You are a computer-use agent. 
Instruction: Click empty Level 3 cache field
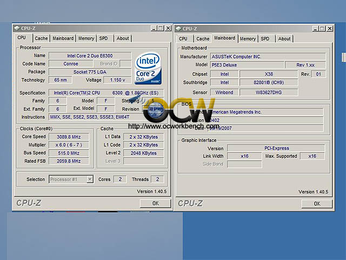pos(144,161)
